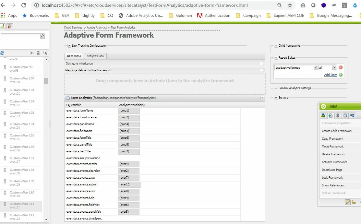Expand the Child frameworks section
The height and width of the screenshot is (224, 361).
click(276, 46)
